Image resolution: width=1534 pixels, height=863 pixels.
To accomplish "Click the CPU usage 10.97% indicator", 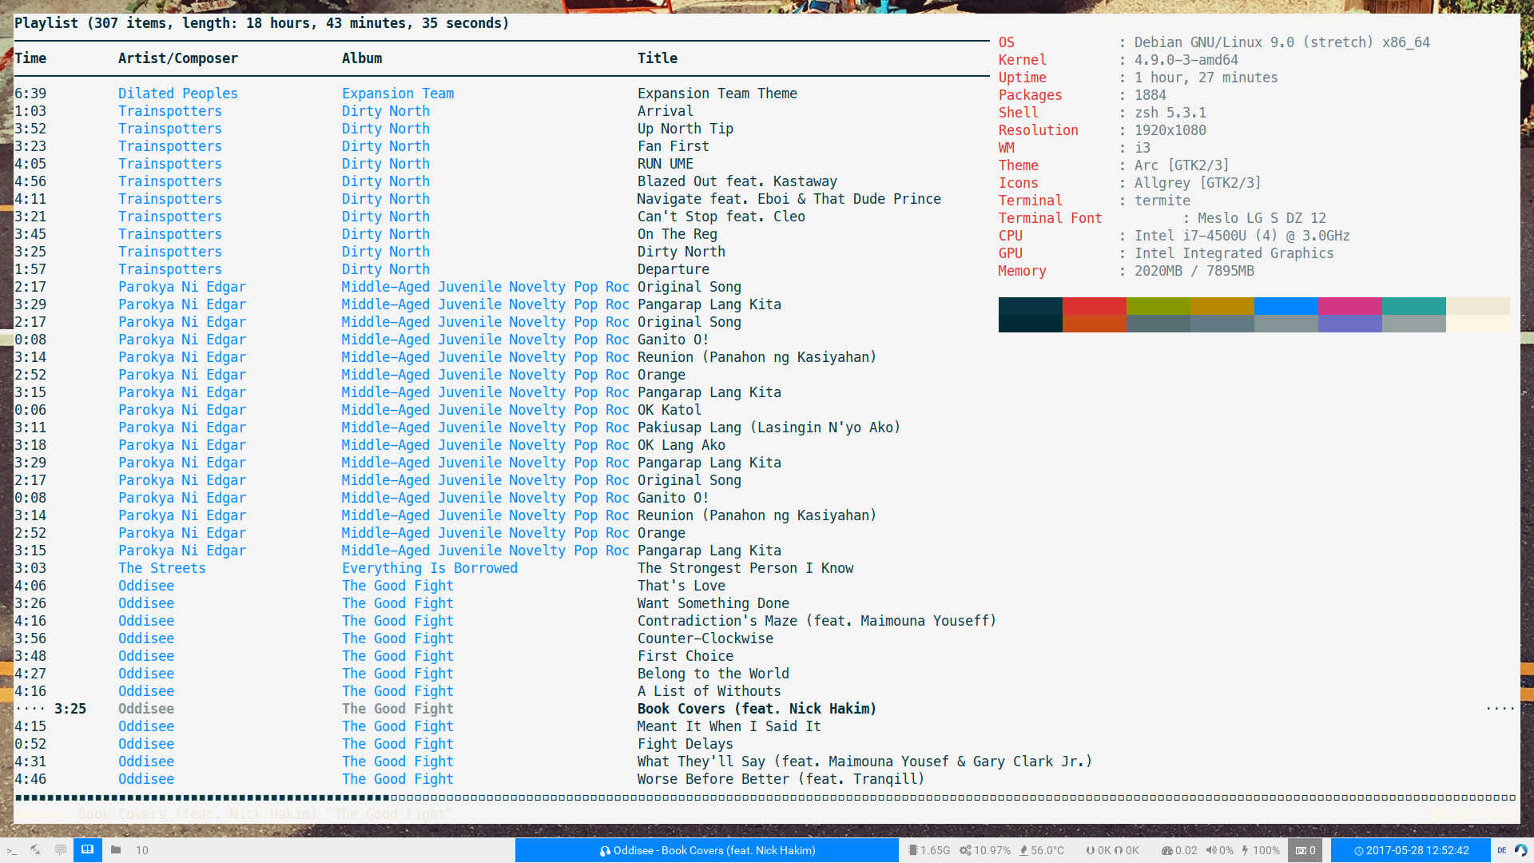I will coord(985,850).
